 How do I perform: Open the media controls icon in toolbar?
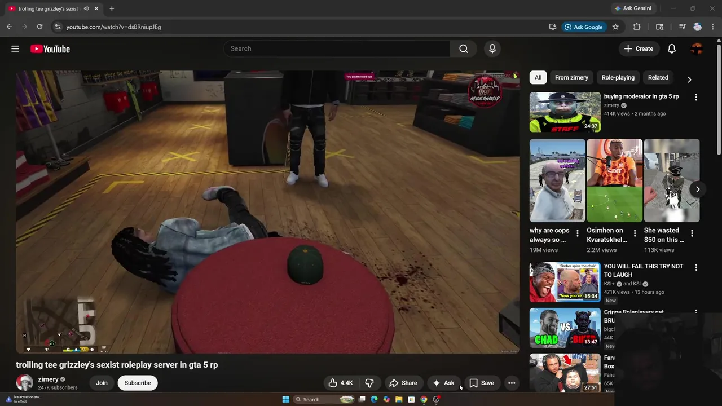click(x=682, y=27)
